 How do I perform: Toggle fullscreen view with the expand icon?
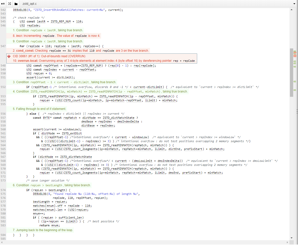[x=10, y=4]
